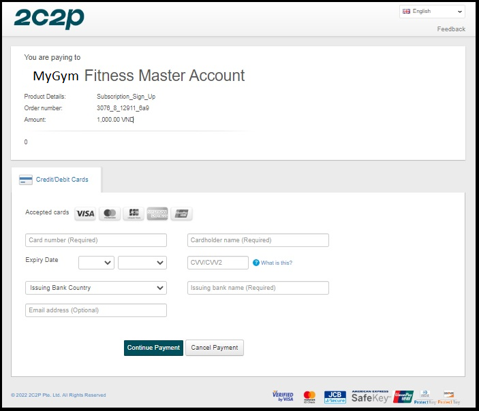Click the Discover ProtectBuy footer logo
The image size is (479, 411).
tap(449, 397)
